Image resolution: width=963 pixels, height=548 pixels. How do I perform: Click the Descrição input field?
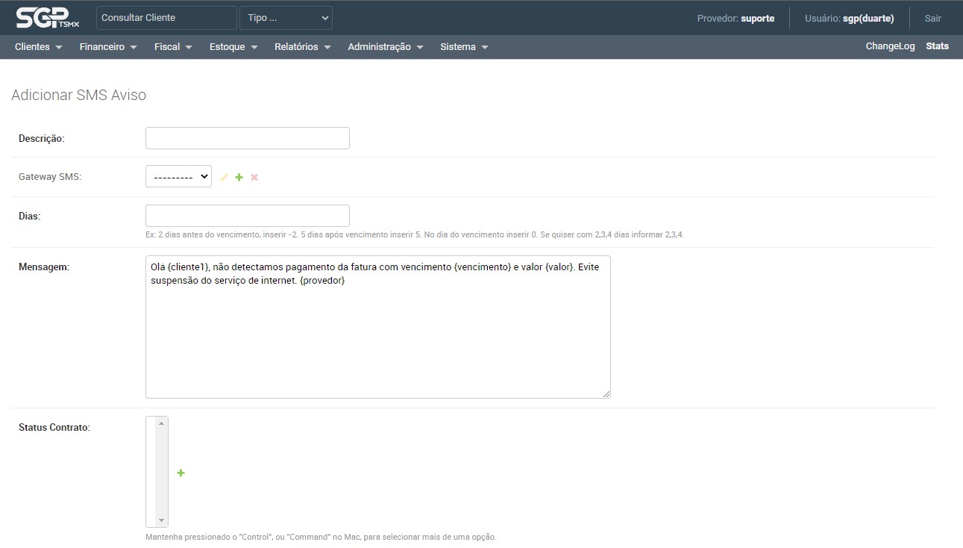[x=247, y=138]
